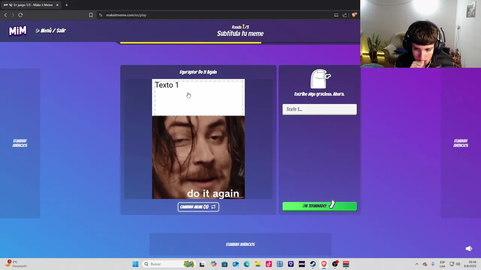Select the 'En juego 1/3 - Make it Meme' tab
The height and width of the screenshot is (270, 481).
coord(31,5)
